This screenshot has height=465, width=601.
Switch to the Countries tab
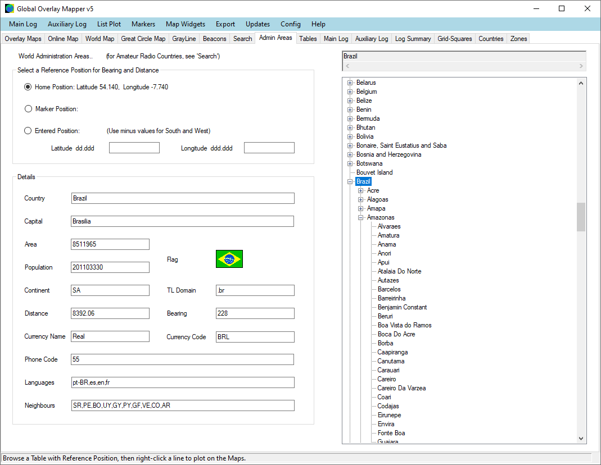pyautogui.click(x=491, y=39)
